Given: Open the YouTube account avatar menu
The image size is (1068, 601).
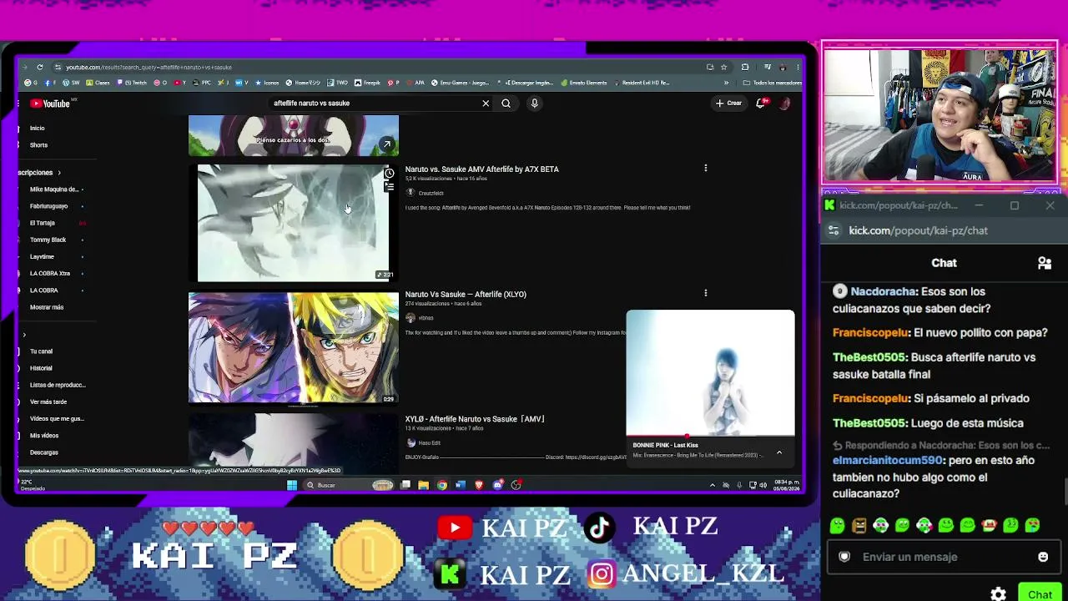Looking at the screenshot, I should 784,104.
